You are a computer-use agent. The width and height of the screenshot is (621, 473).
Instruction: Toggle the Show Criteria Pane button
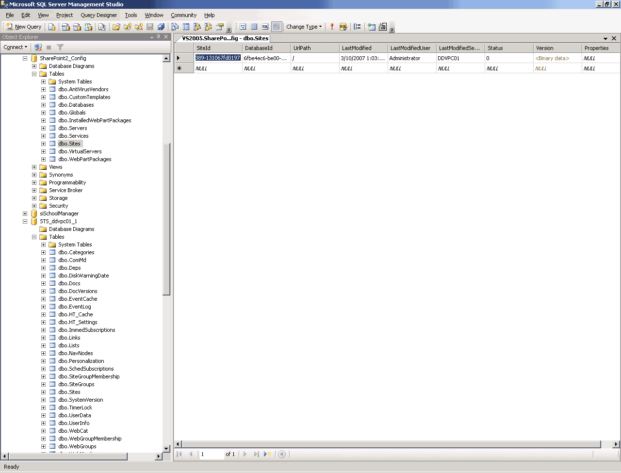pos(254,27)
